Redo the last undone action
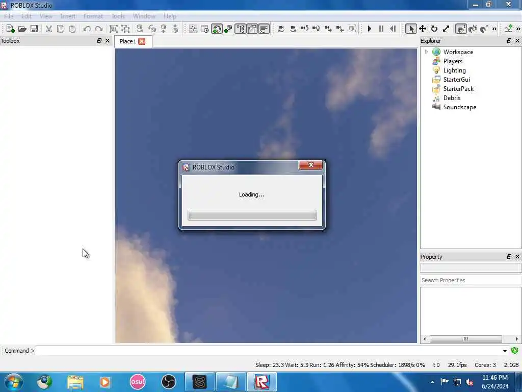The image size is (522, 392). point(98,29)
